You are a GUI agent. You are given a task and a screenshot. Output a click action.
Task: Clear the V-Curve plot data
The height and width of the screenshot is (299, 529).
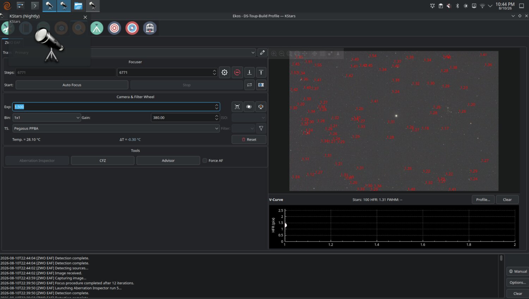tap(507, 200)
